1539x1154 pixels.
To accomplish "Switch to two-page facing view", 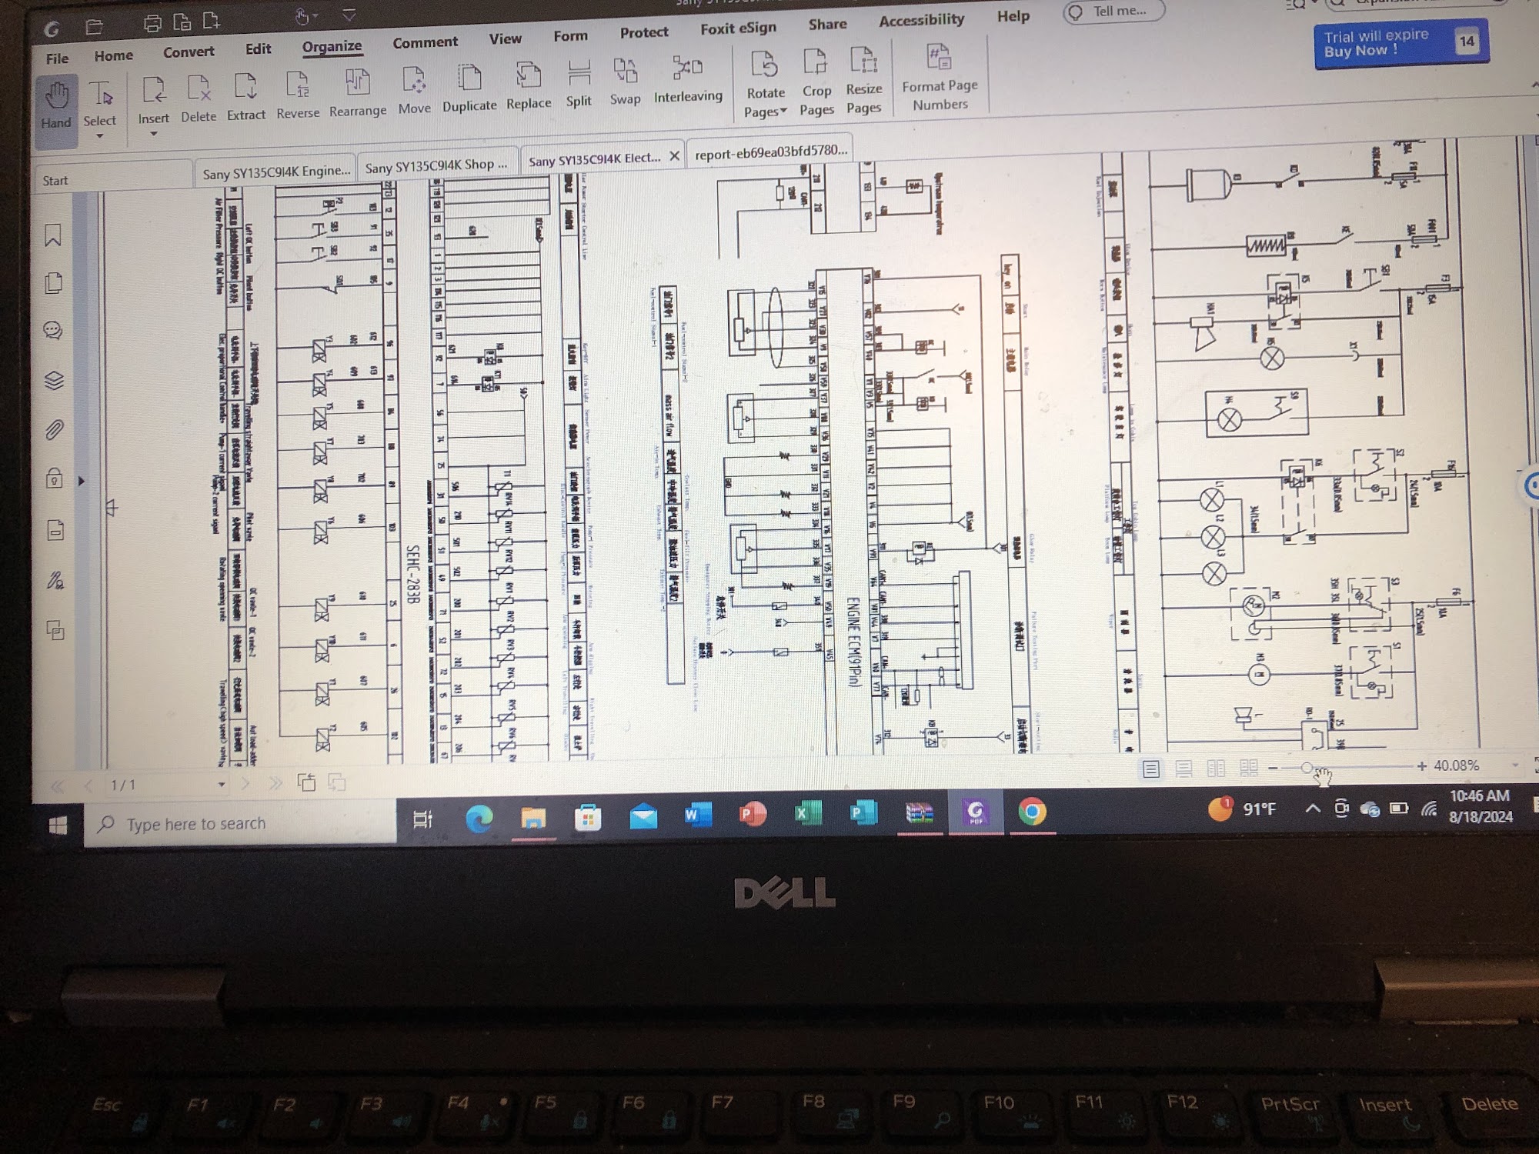I will (x=1216, y=768).
